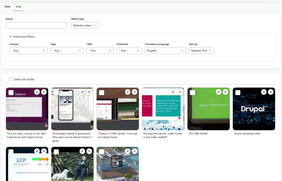This screenshot has height=181, width=282.
Task: Open the "Drupal marketing video" title
Action: pos(247,134)
